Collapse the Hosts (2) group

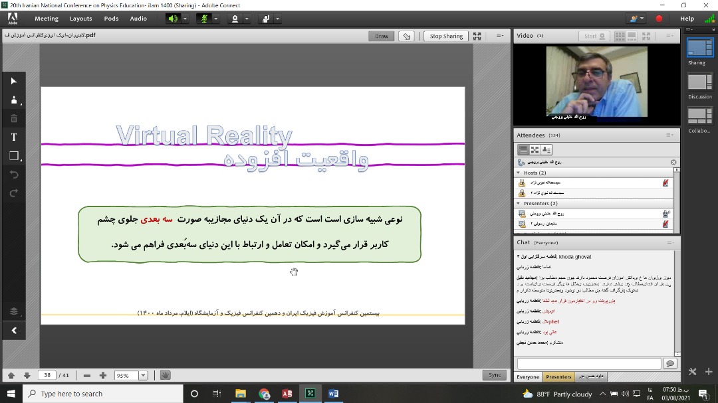[x=519, y=173]
